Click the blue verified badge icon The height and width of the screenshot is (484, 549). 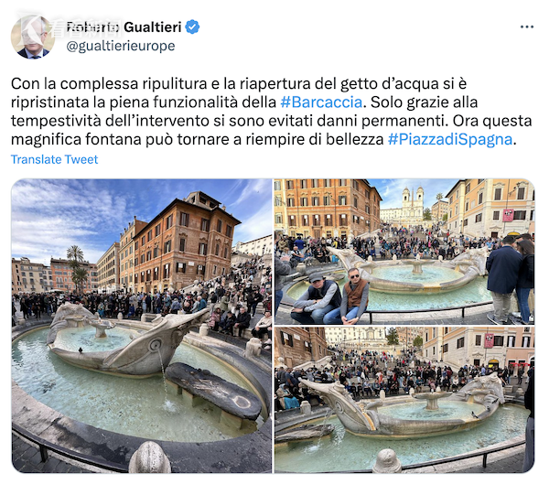point(192,27)
